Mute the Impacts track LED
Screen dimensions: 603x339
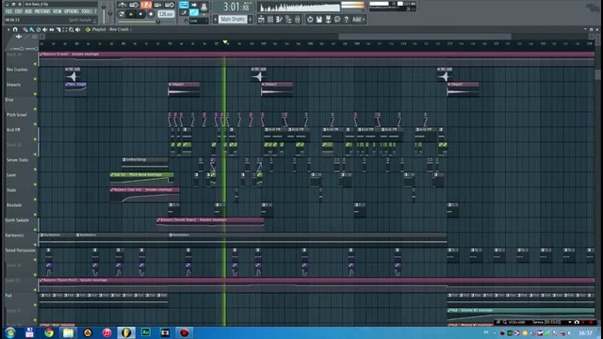35,94
